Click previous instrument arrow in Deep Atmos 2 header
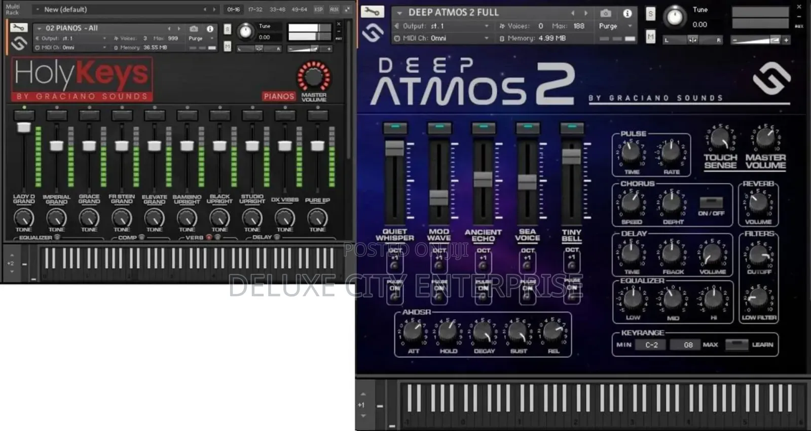 click(x=573, y=13)
